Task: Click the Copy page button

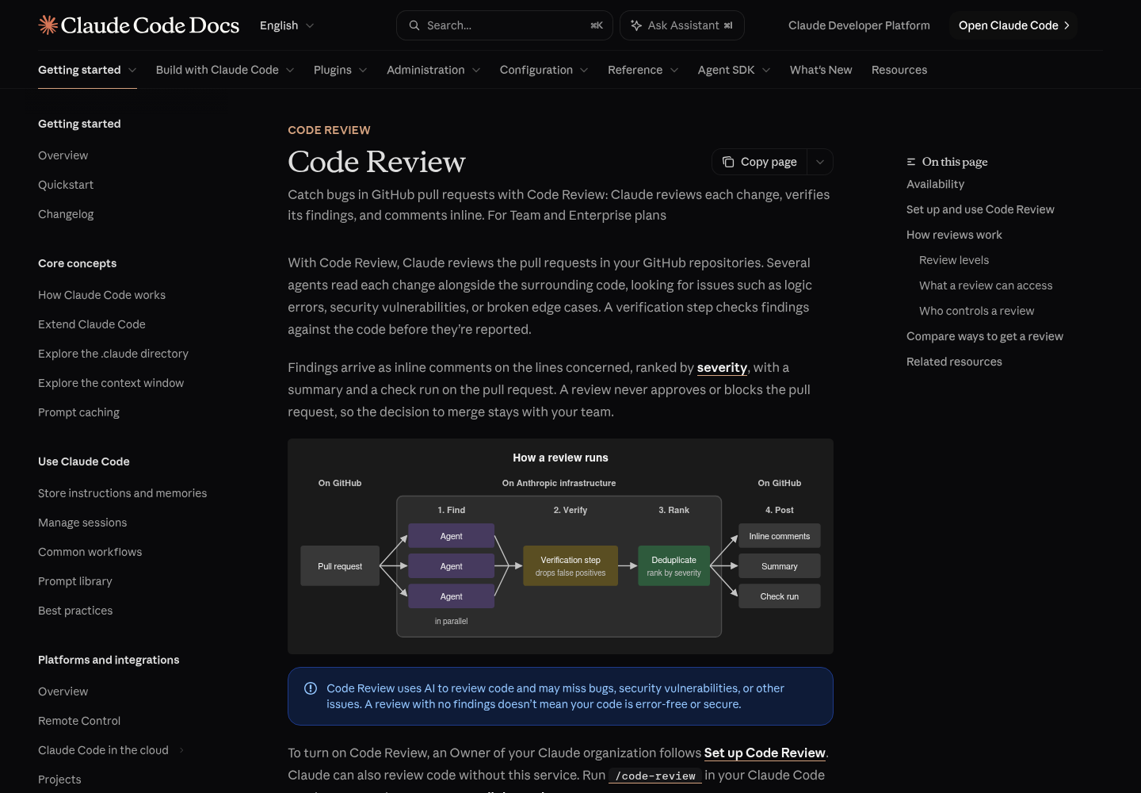Action: [x=760, y=162]
